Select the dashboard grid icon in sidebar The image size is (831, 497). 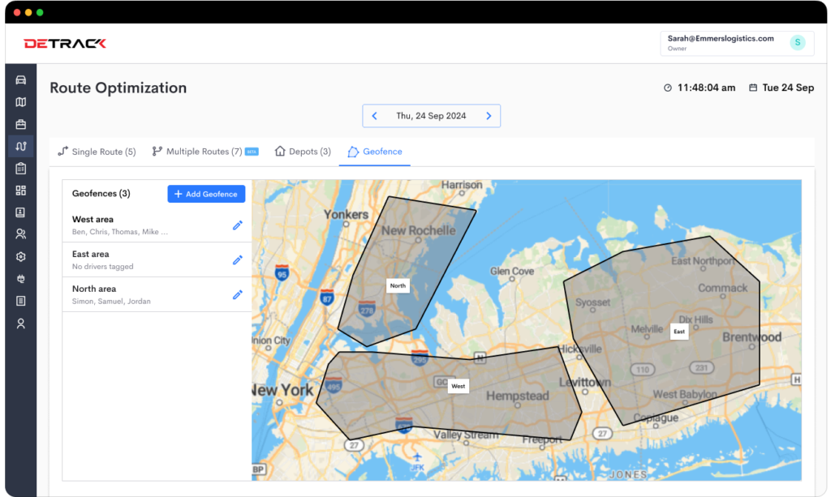(20, 191)
